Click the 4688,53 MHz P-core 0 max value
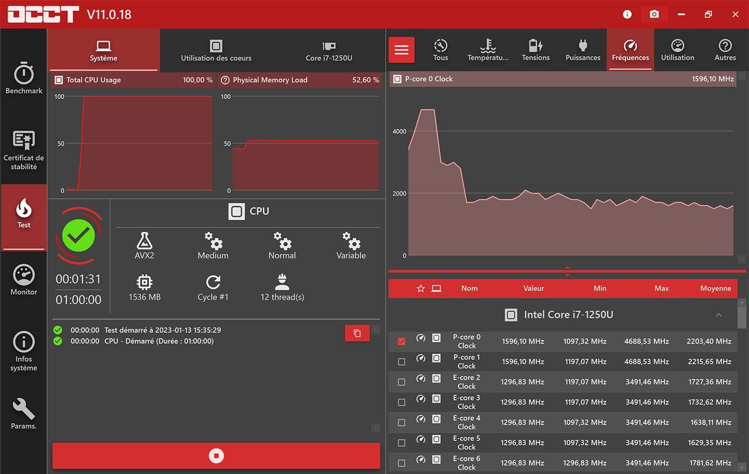749x474 pixels. tap(646, 341)
